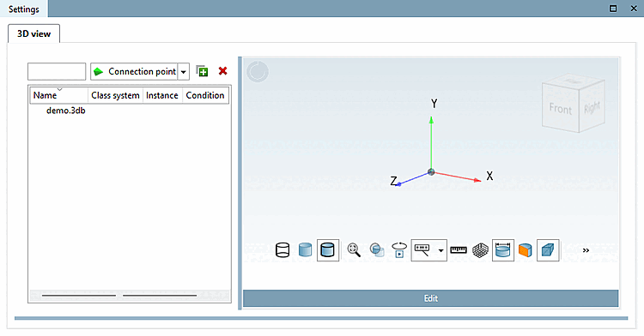Toggle the dimensions display icon
Viewport: 644px width, 336px height.
click(502, 250)
